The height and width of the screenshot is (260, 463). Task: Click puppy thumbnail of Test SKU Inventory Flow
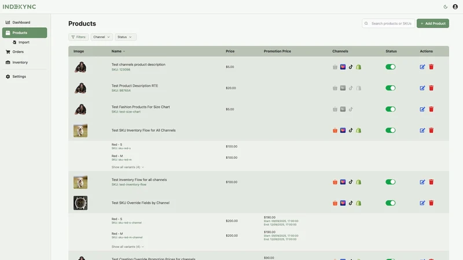tap(80, 131)
